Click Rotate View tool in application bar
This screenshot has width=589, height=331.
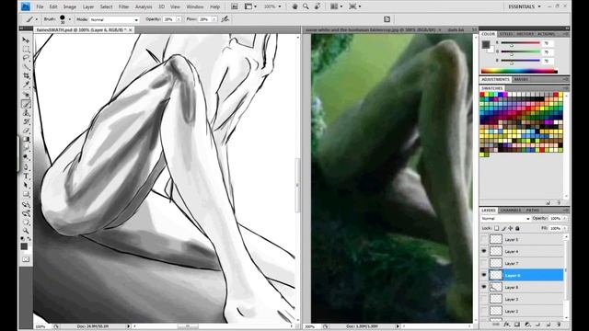(318, 6)
